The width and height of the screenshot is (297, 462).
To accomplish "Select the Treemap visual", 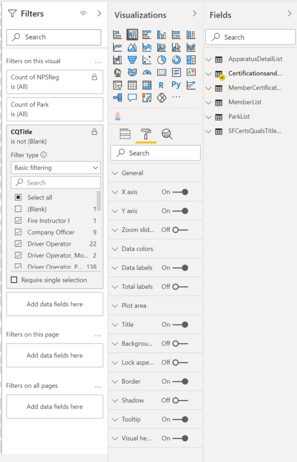I will coord(191,60).
